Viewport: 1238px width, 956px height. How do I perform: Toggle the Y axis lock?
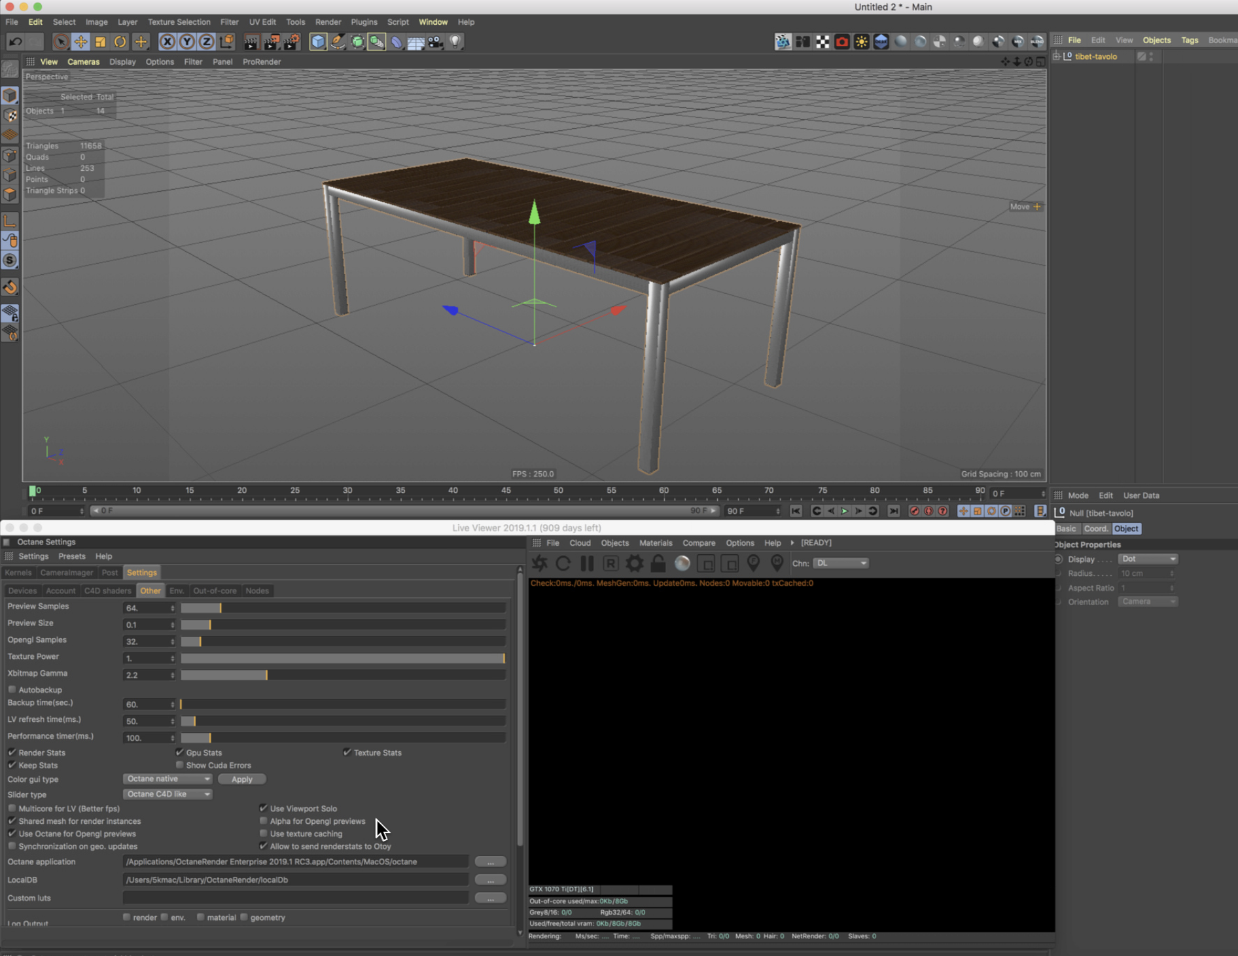(x=187, y=42)
